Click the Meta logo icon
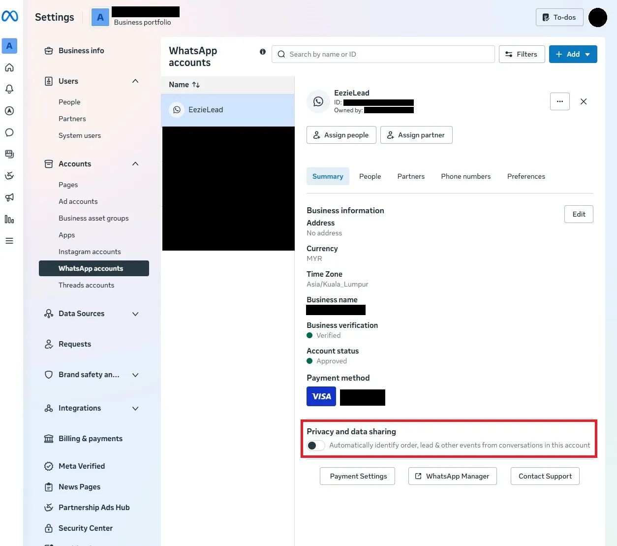Screen dimensions: 617x546 pos(10,16)
